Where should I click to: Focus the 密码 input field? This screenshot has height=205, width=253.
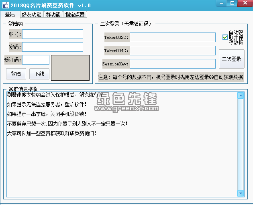[53, 47]
